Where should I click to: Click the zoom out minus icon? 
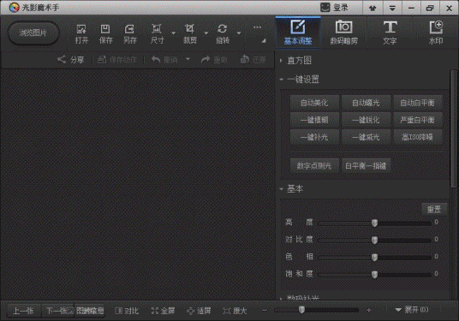point(265,310)
